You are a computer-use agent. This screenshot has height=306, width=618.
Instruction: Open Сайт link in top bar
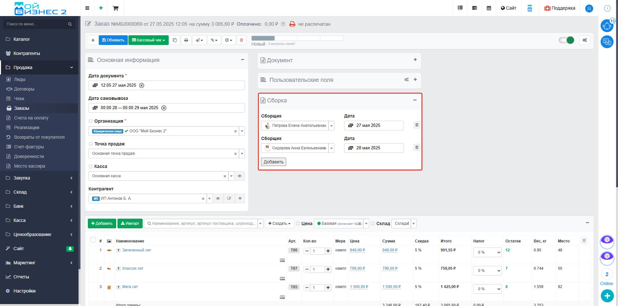(509, 8)
